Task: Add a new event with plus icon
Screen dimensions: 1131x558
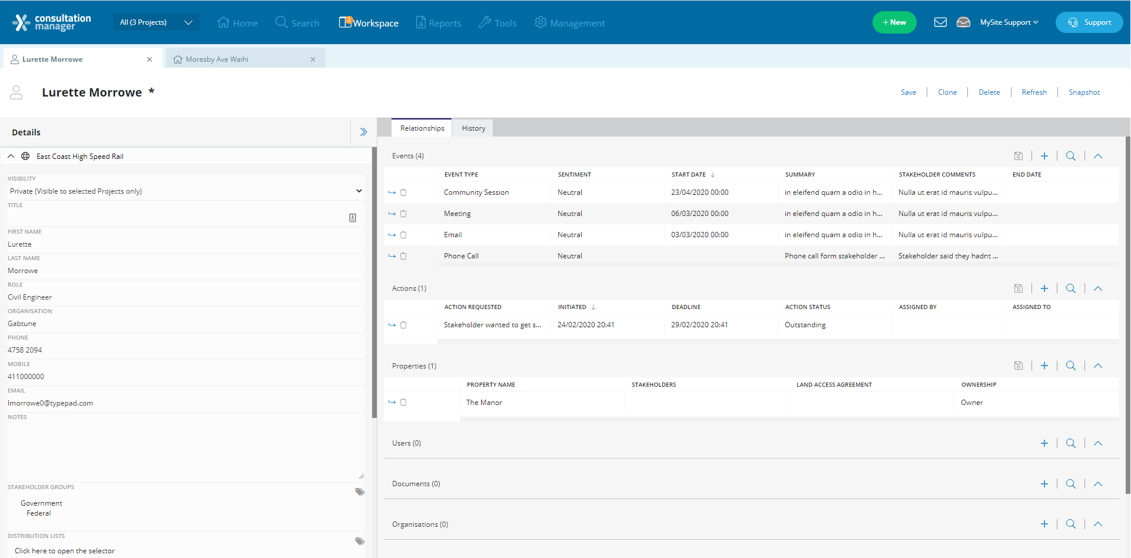Action: (1044, 156)
